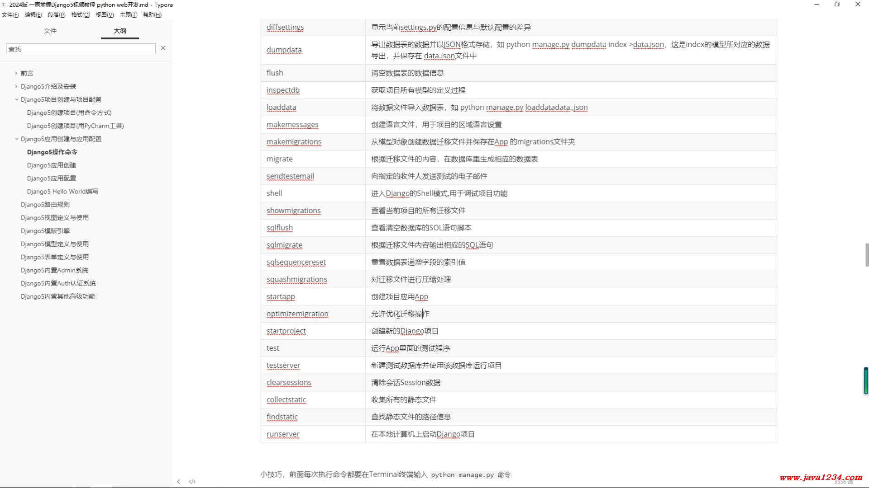Switch to the 大纲 sidebar tab
The width and height of the screenshot is (869, 488).
click(120, 31)
